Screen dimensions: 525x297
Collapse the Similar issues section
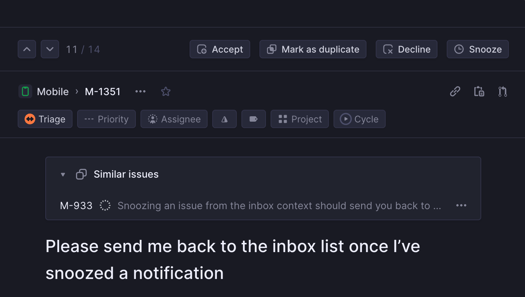63,174
